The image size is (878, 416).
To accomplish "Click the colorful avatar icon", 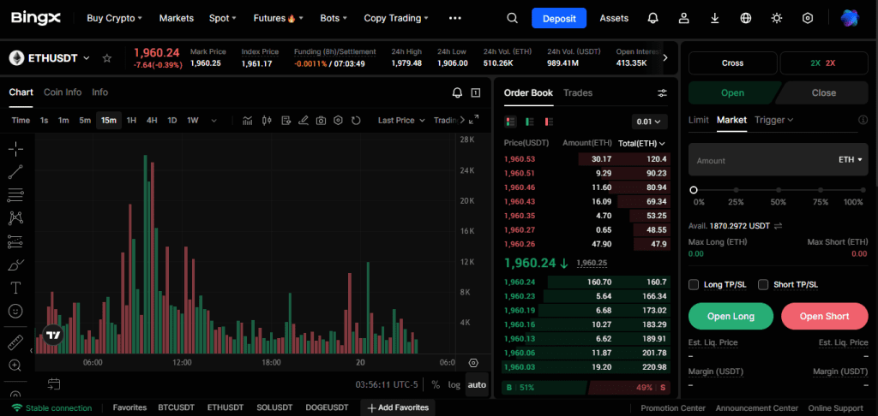I will point(850,19).
